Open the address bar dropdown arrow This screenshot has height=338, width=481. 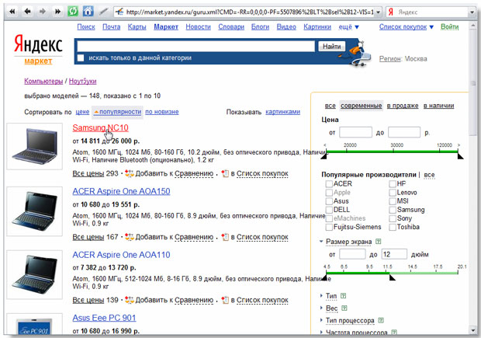(379, 12)
